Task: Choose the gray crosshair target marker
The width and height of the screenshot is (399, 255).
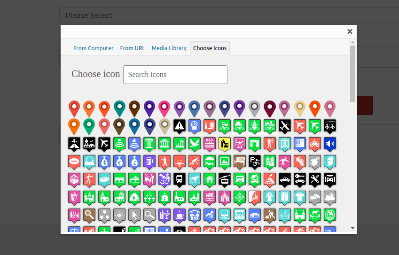Action: coord(119,215)
